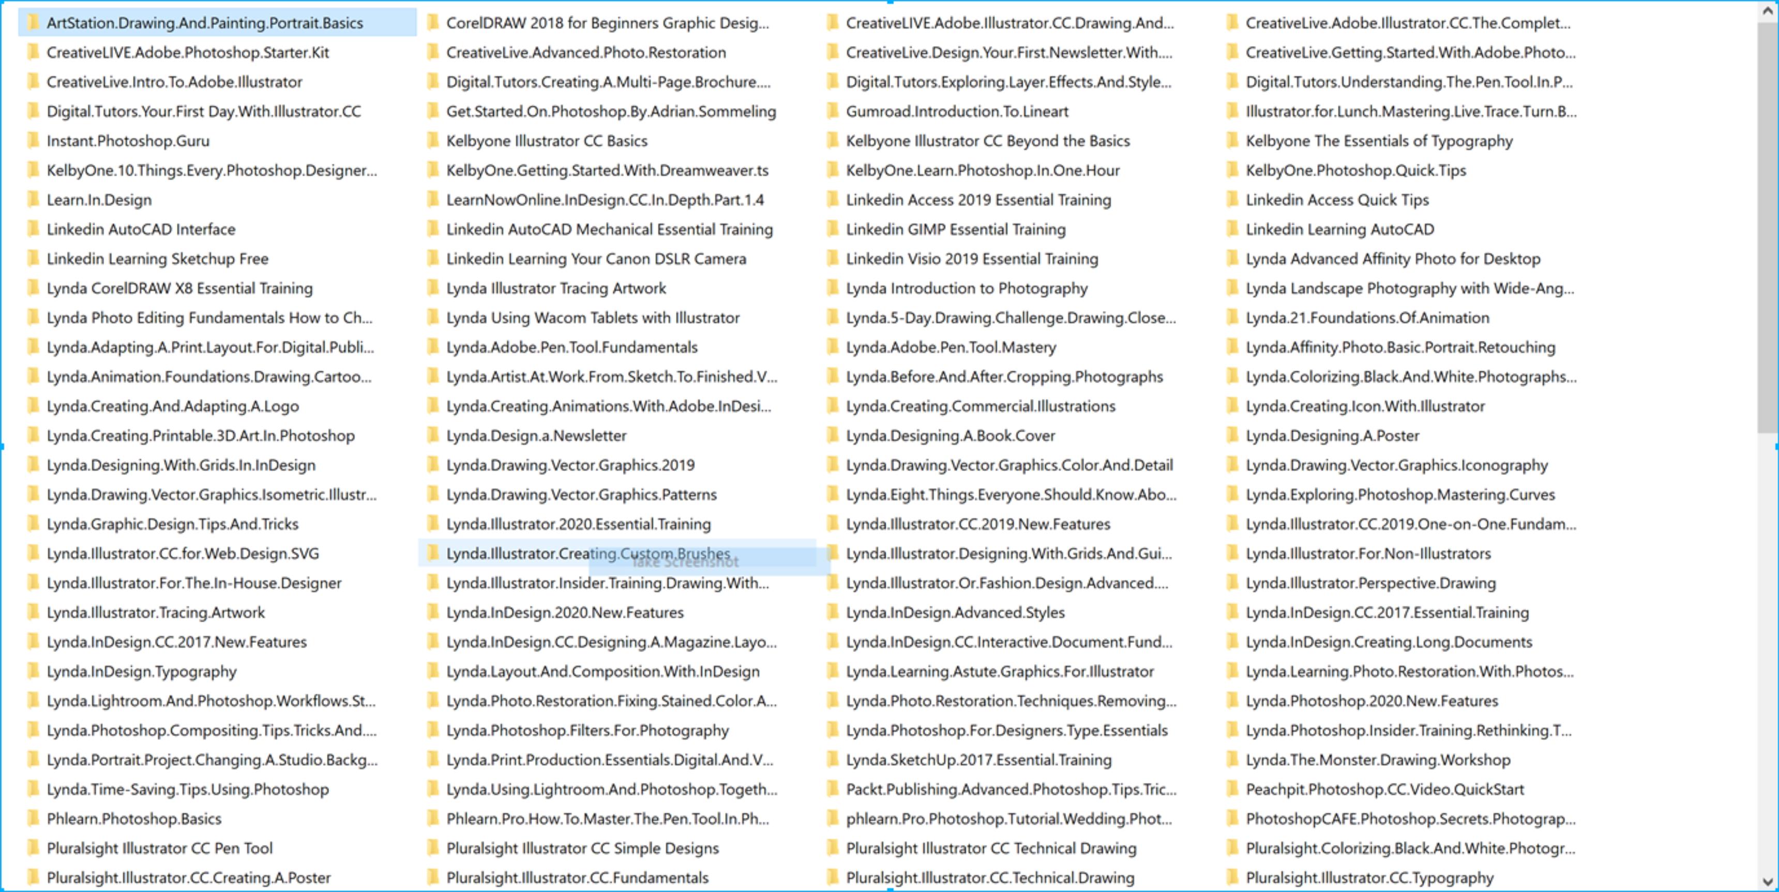Click folder icon next to Kelbyone Illustrator CC Basics
Screen dimensions: 1779x892
[432, 141]
